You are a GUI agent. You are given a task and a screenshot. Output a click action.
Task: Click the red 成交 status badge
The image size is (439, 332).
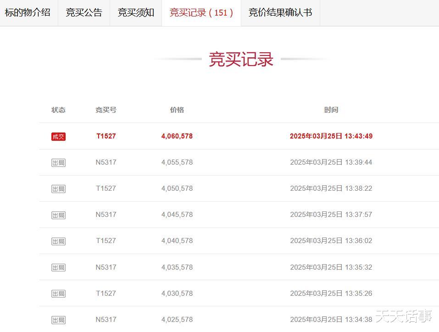pyautogui.click(x=58, y=137)
